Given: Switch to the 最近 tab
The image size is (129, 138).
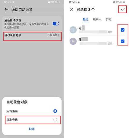Looking at the screenshot, I should pyautogui.click(x=85, y=19).
